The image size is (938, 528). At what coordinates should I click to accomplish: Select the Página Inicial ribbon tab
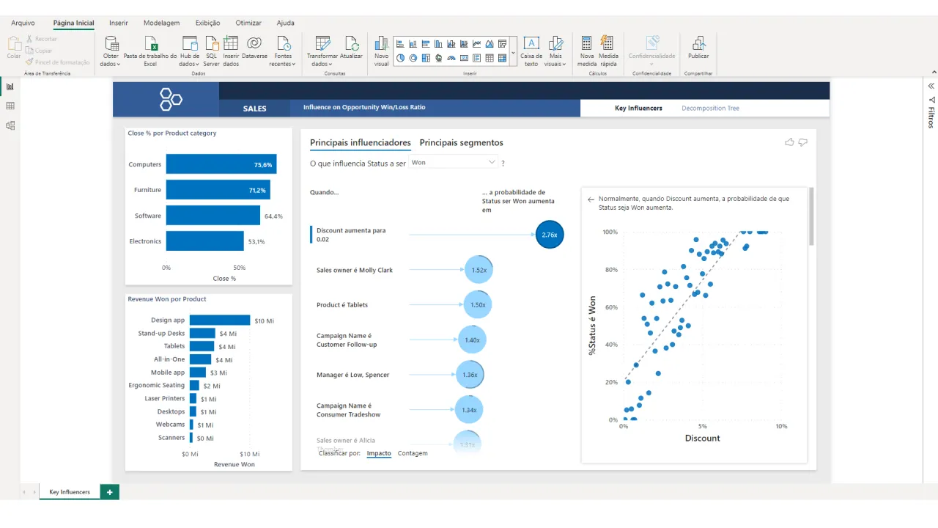point(73,23)
